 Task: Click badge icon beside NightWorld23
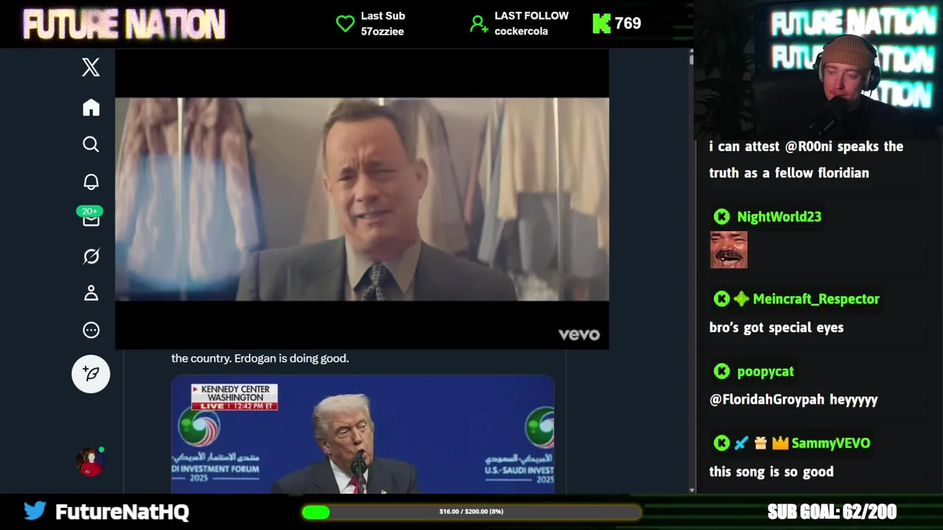coord(721,216)
